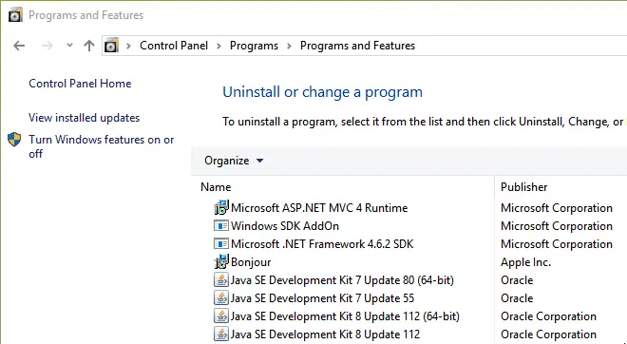The image size is (627, 344).
Task: Expand the chevron after Programs breadcrumb
Action: pyautogui.click(x=289, y=46)
